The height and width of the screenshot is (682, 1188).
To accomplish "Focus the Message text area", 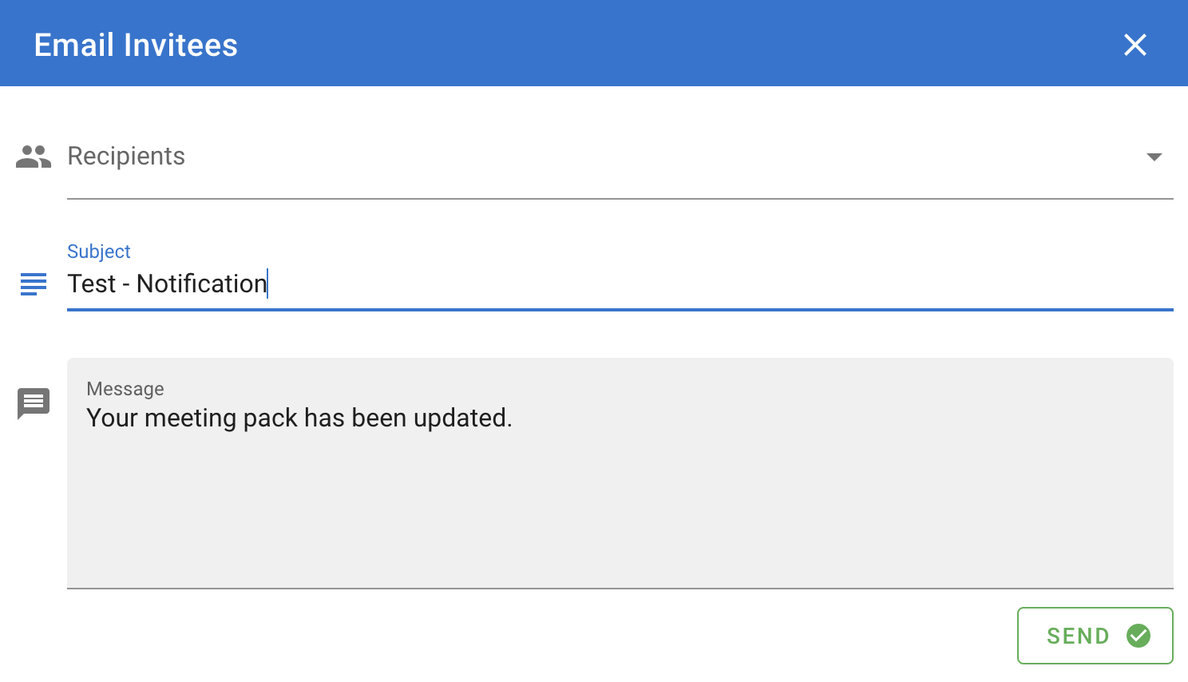I will coord(620,473).
